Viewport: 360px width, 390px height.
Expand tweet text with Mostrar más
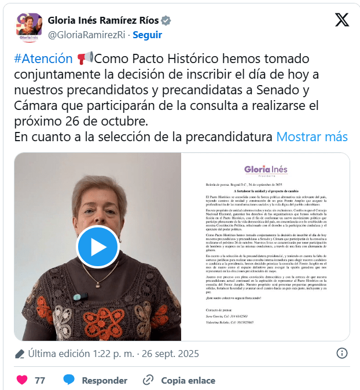(x=312, y=137)
